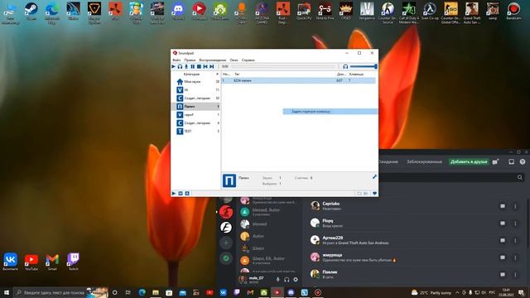Open the Окно menu in Soundpad
Viewport: 530px width, 298px height.
click(234, 60)
